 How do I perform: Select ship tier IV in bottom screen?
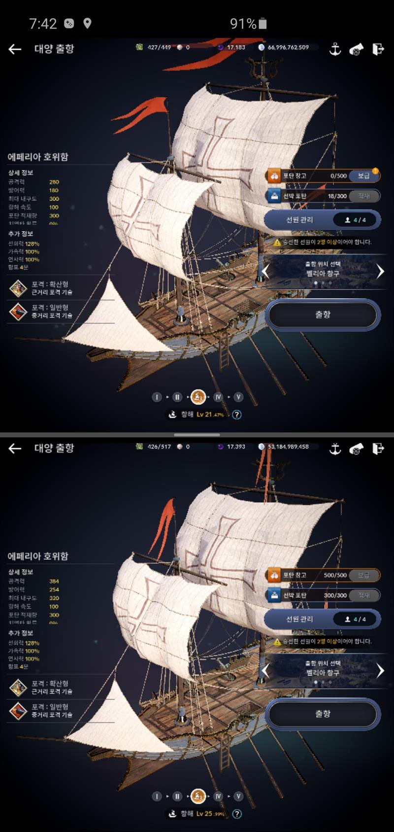click(218, 796)
